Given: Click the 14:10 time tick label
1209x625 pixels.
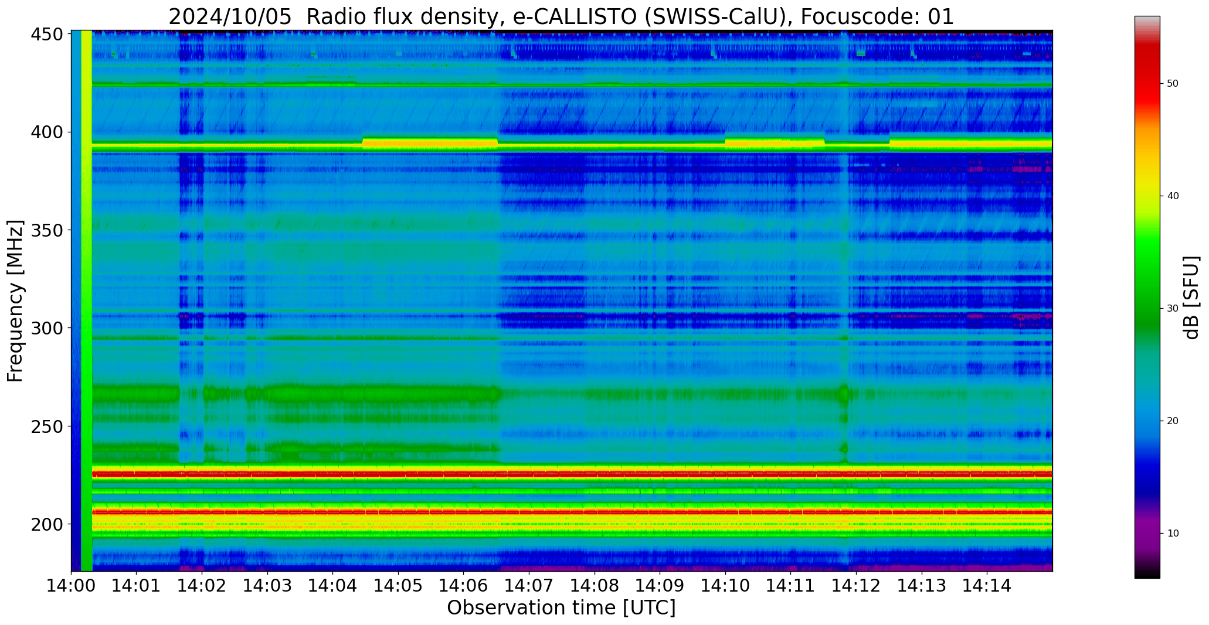Looking at the screenshot, I should 725,585.
